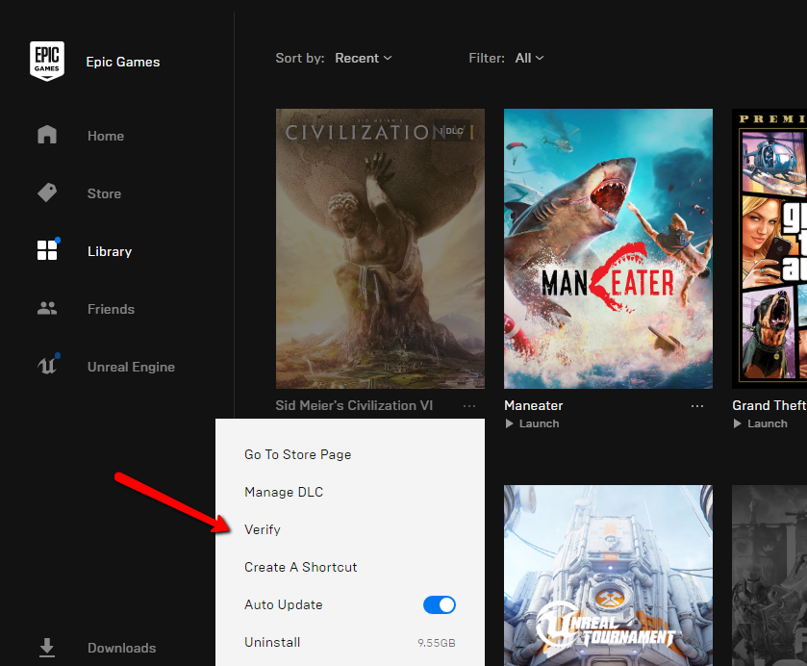
Task: Open the Sort by Recent dropdown
Action: (x=364, y=58)
